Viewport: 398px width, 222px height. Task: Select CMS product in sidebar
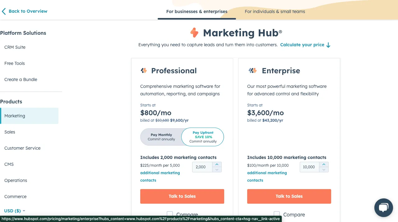point(9,164)
